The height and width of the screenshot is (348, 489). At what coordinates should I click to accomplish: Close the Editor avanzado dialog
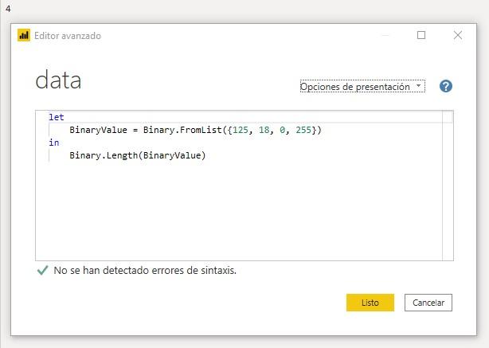pos(458,35)
